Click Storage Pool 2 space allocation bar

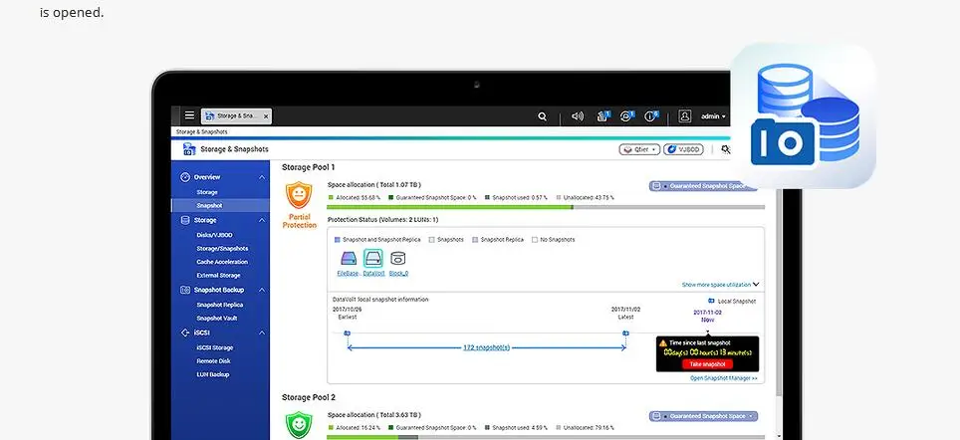(x=546, y=437)
